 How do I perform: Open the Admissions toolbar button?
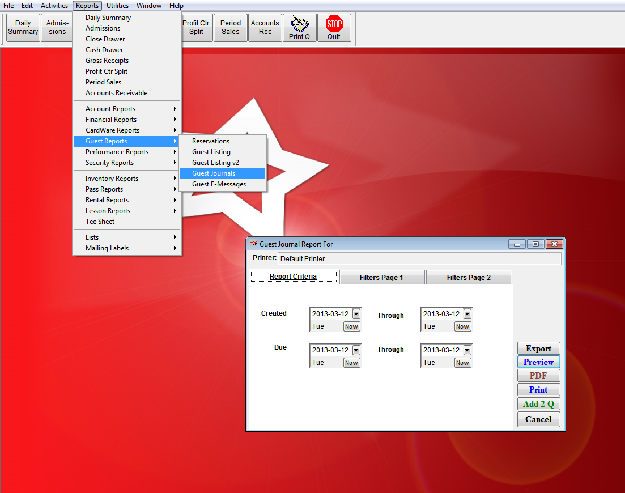click(x=56, y=27)
